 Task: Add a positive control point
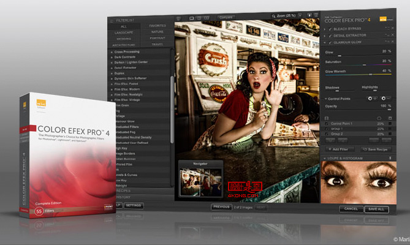pos(370,99)
